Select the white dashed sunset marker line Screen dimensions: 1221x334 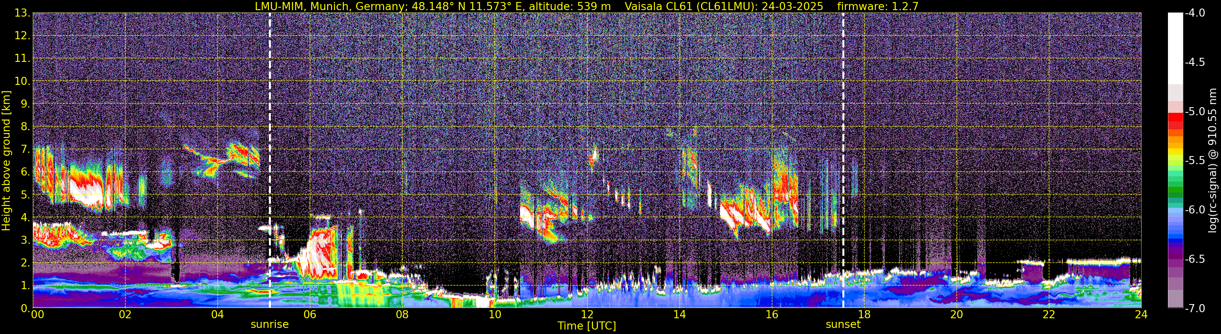coord(843,160)
